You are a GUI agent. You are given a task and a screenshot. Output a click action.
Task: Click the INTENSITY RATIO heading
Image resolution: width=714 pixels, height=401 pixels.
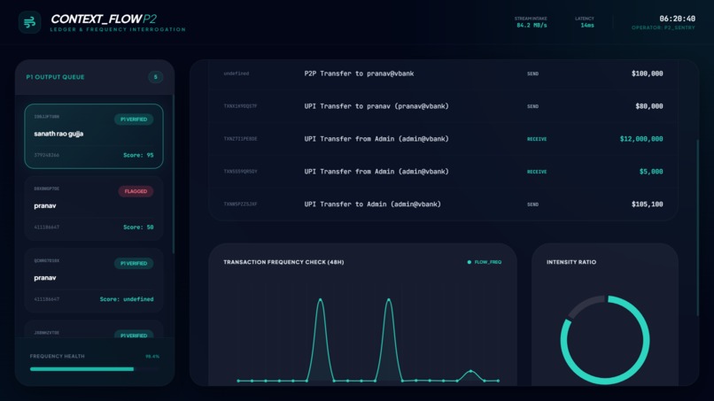571,262
